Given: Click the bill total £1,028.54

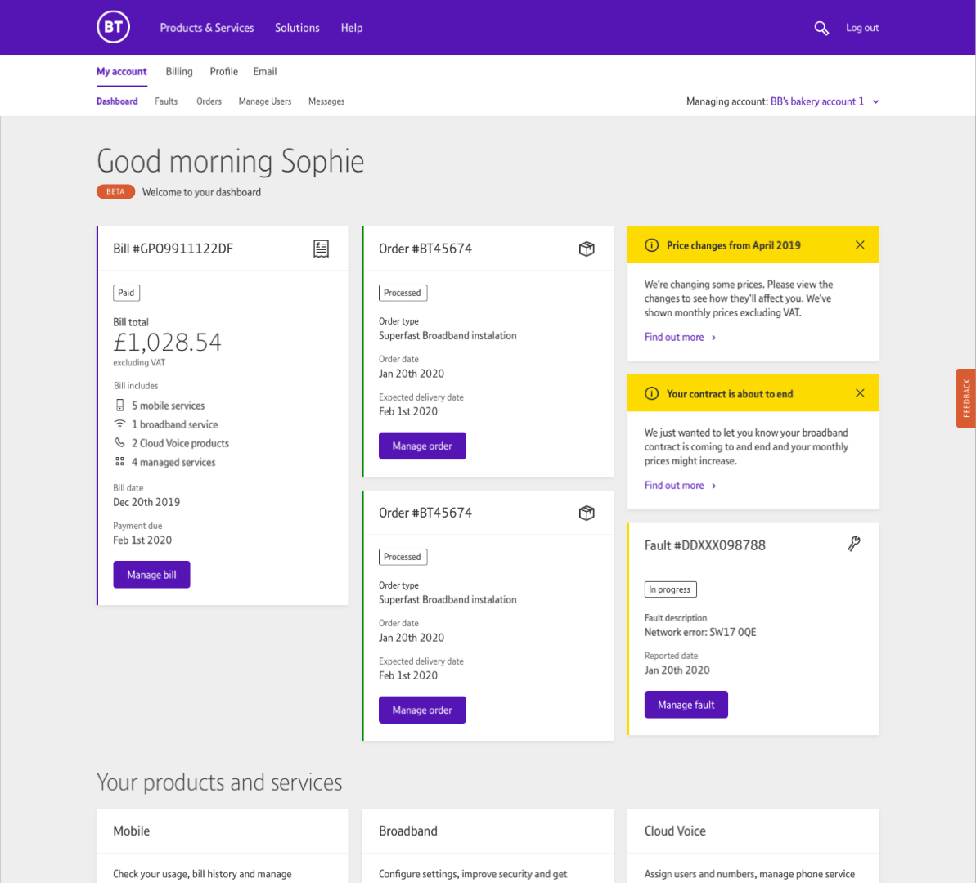Looking at the screenshot, I should [167, 343].
